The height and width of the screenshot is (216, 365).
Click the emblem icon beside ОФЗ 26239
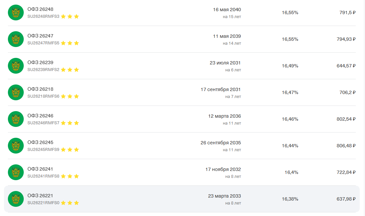click(16, 66)
